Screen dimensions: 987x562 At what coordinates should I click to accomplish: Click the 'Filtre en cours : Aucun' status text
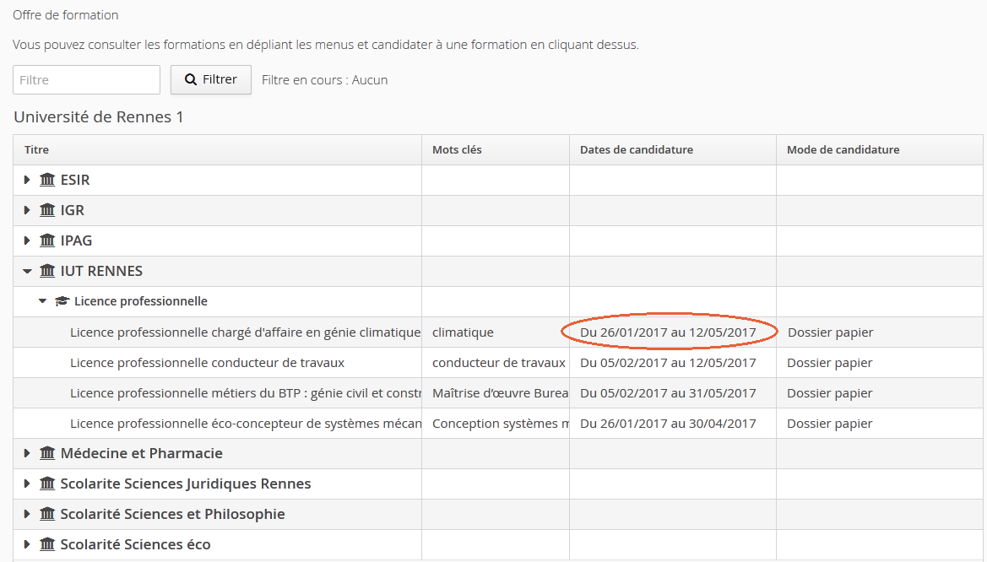pos(325,80)
